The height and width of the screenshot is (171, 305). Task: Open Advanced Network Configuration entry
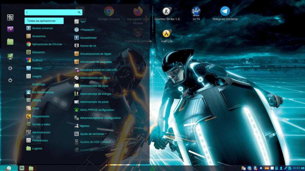100,118
